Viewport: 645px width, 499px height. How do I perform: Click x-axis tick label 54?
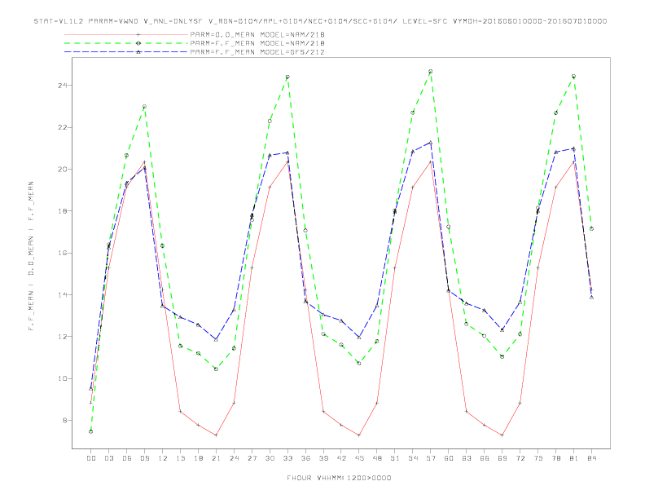point(413,458)
